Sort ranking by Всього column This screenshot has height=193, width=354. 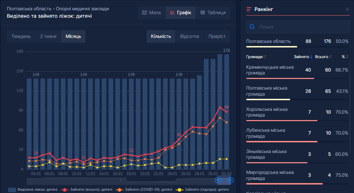tap(323, 57)
